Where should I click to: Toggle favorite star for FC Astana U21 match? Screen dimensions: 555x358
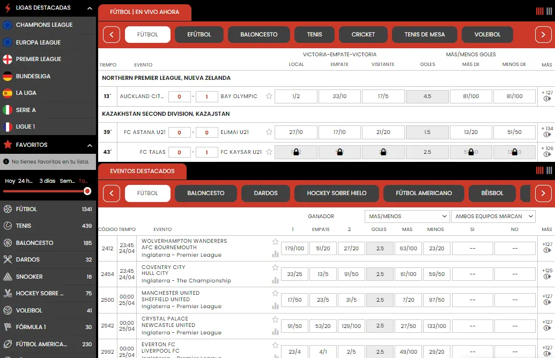coord(269,132)
